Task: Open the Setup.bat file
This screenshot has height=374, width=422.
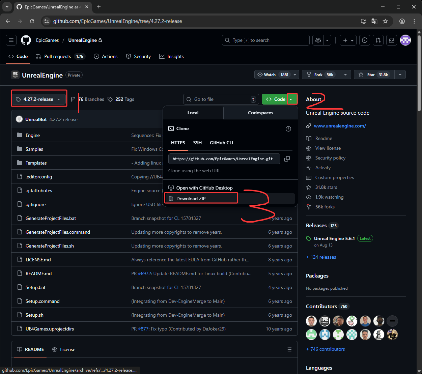Action: click(35, 287)
